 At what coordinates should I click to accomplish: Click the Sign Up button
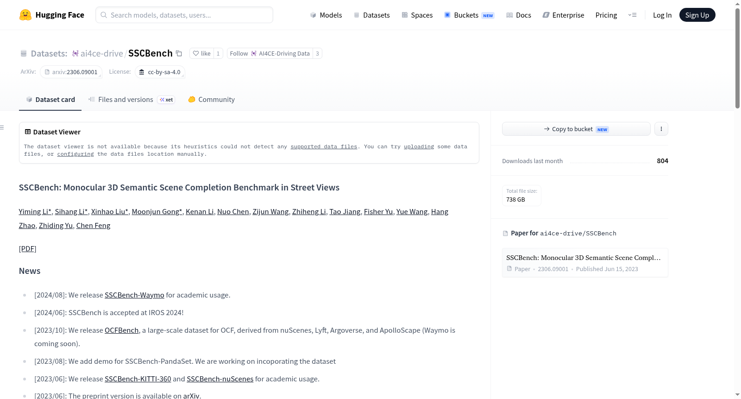697,15
